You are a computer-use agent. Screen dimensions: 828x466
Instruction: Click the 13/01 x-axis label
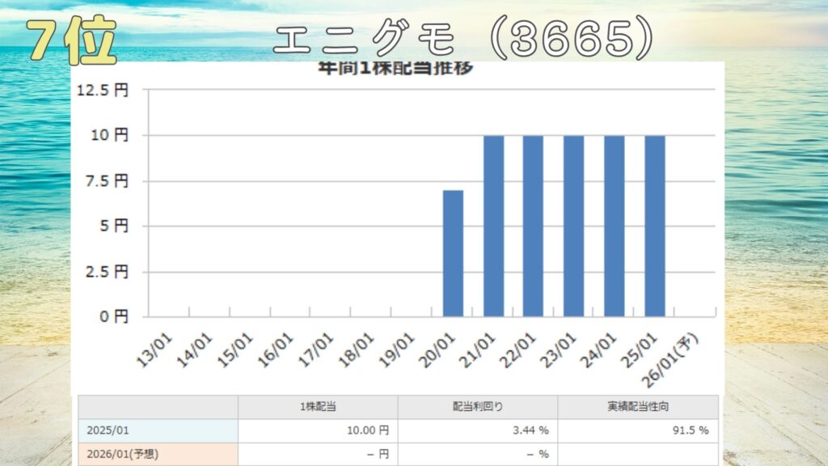pyautogui.click(x=157, y=348)
